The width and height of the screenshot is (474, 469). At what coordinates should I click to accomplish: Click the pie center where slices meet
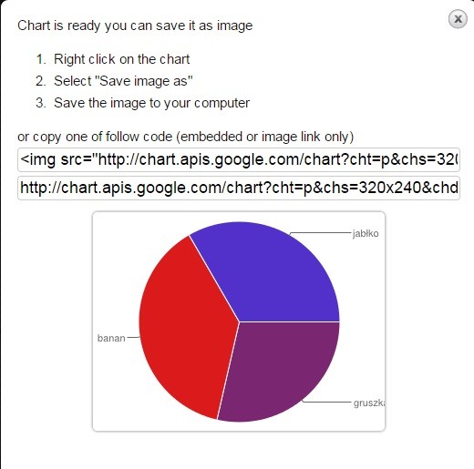(x=239, y=321)
